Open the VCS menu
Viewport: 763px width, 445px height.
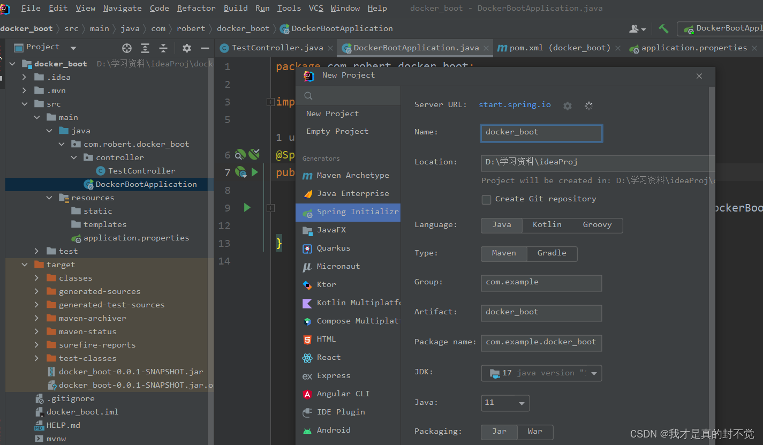(316, 8)
